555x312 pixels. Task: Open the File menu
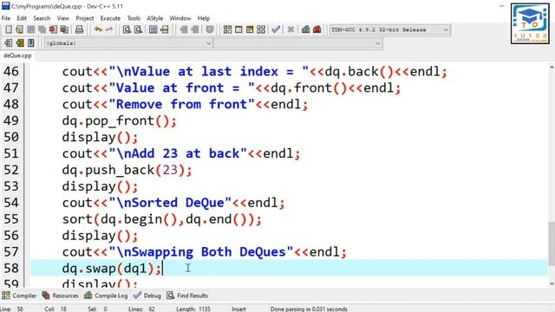point(6,18)
